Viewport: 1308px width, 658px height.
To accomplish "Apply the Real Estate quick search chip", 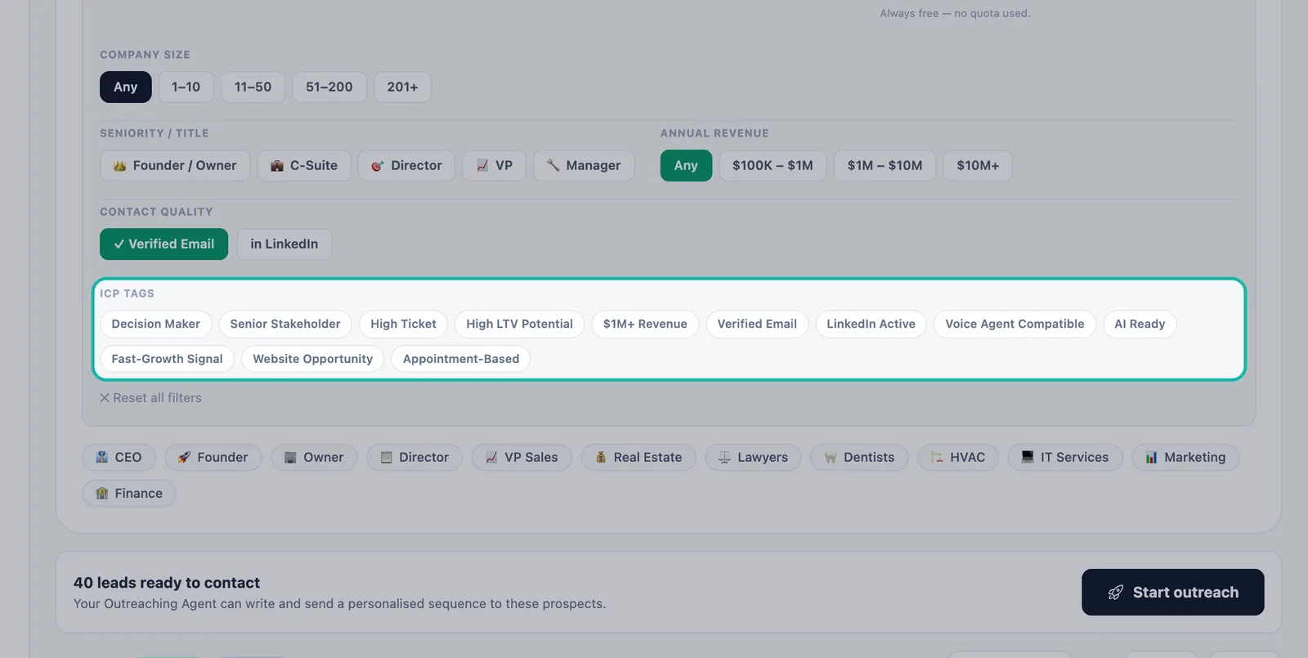I will pyautogui.click(x=638, y=457).
